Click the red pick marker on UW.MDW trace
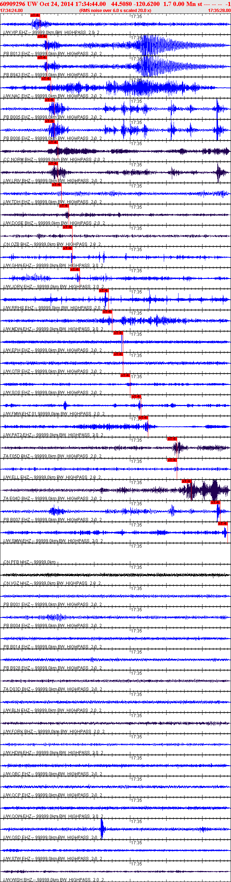This screenshot has height=882, width=231. coord(107,312)
